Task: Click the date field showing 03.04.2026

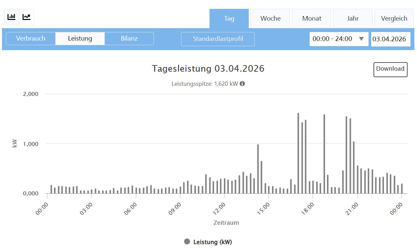Action: coord(390,39)
